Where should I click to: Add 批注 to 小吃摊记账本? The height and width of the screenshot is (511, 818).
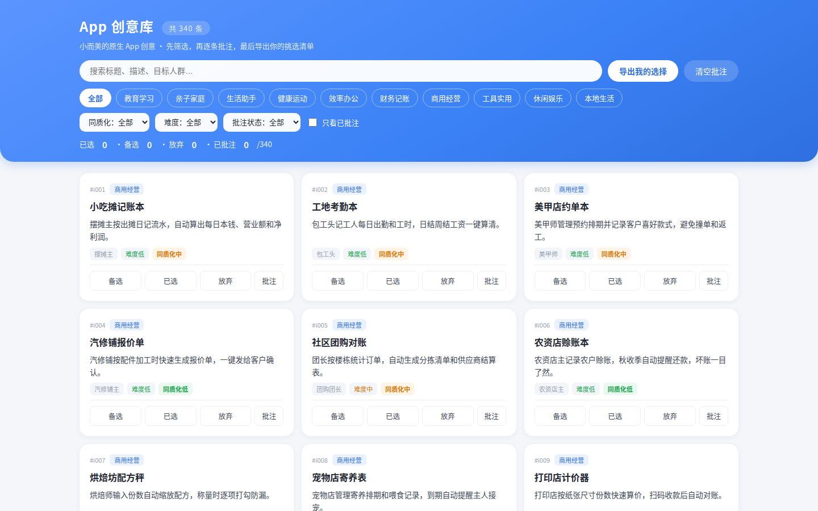tap(269, 281)
